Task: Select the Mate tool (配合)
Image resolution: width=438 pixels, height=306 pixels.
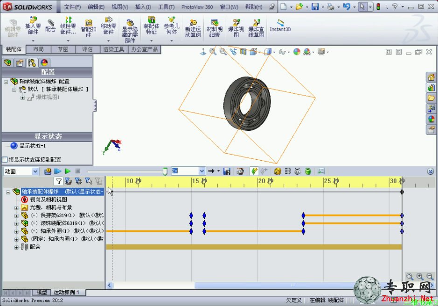Action: pos(50,26)
